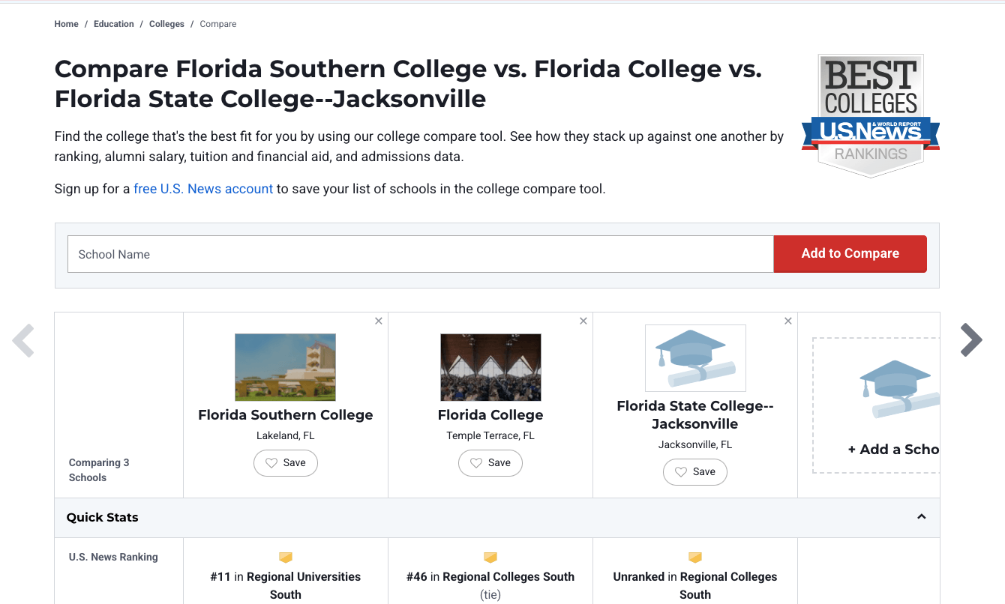
Task: Click next carousel arrow on right
Action: [970, 340]
